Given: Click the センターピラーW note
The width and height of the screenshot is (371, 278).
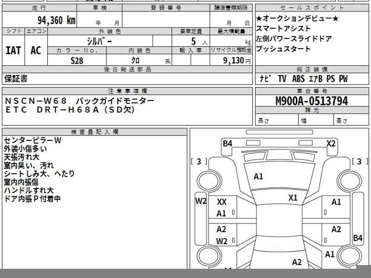Looking at the screenshot, I should click(33, 140).
